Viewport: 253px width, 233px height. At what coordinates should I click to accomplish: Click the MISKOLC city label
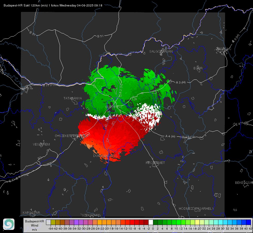click(224, 49)
